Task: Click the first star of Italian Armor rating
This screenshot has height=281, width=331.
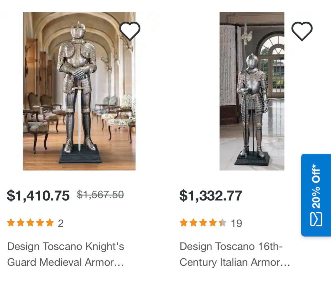Action: click(x=184, y=223)
